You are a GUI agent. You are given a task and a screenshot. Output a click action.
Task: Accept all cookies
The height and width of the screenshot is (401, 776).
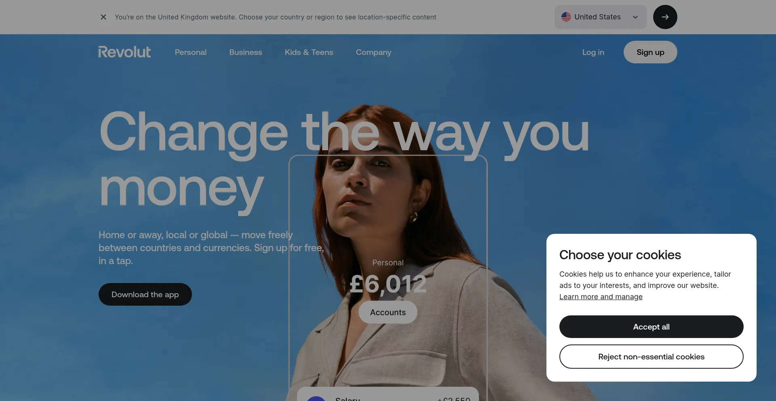click(651, 327)
